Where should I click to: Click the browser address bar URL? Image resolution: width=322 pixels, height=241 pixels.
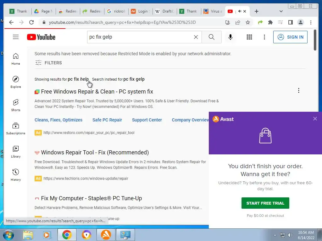click(x=122, y=22)
